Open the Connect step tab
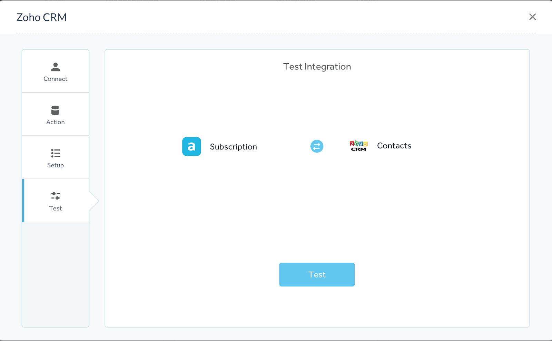The width and height of the screenshot is (552, 341). (56, 71)
